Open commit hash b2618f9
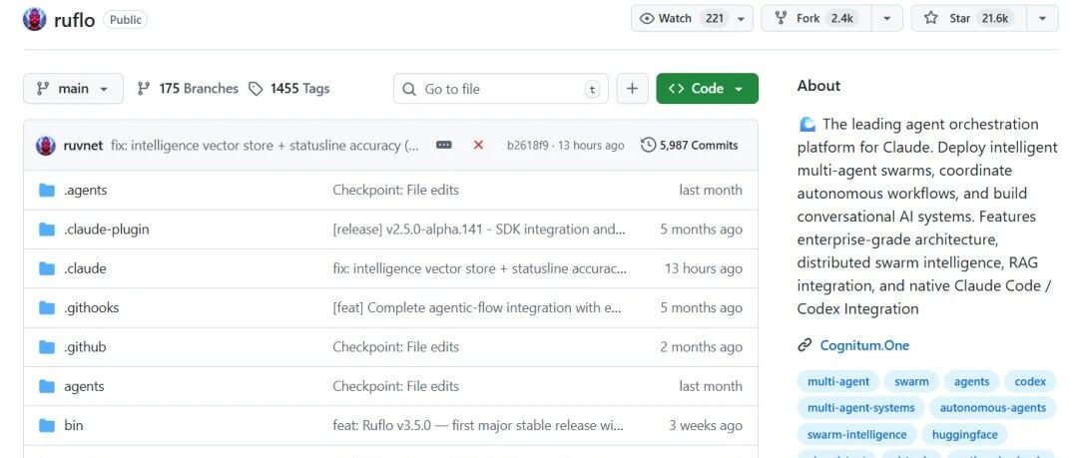Image resolution: width=1078 pixels, height=458 pixels. 527,145
